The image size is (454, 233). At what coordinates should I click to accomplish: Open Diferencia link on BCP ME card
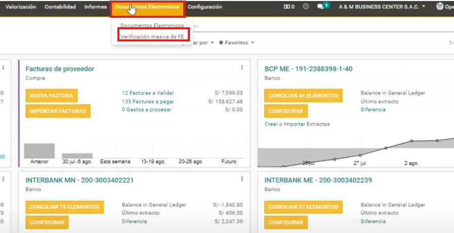[373, 110]
